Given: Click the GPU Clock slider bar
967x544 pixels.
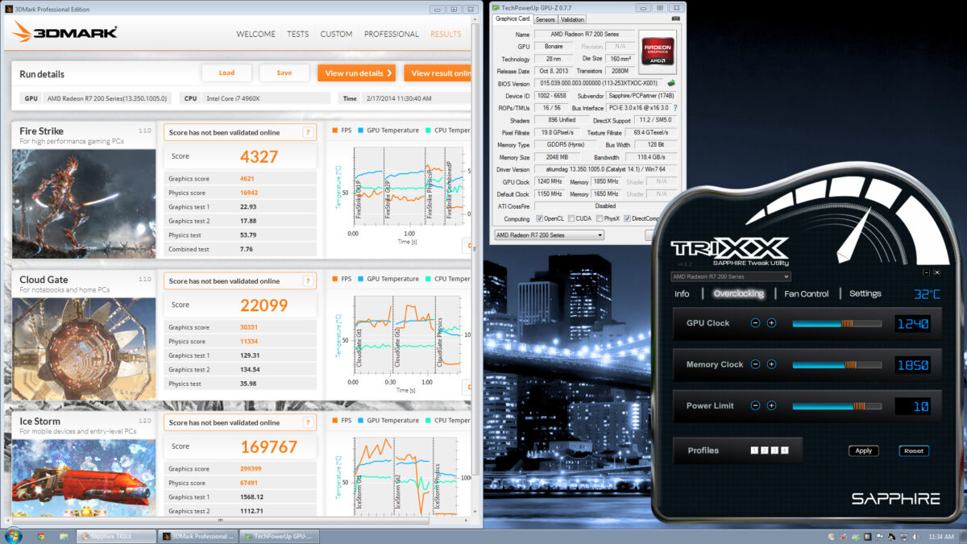Looking at the screenshot, I should [836, 323].
